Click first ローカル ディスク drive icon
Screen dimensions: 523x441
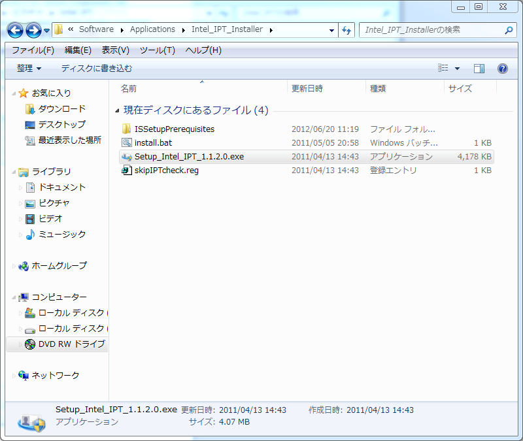(x=30, y=313)
